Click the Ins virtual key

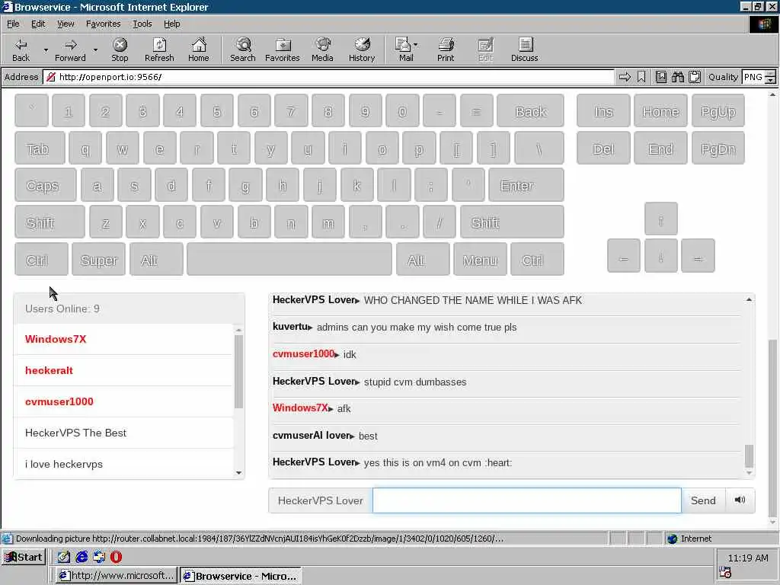tap(603, 110)
